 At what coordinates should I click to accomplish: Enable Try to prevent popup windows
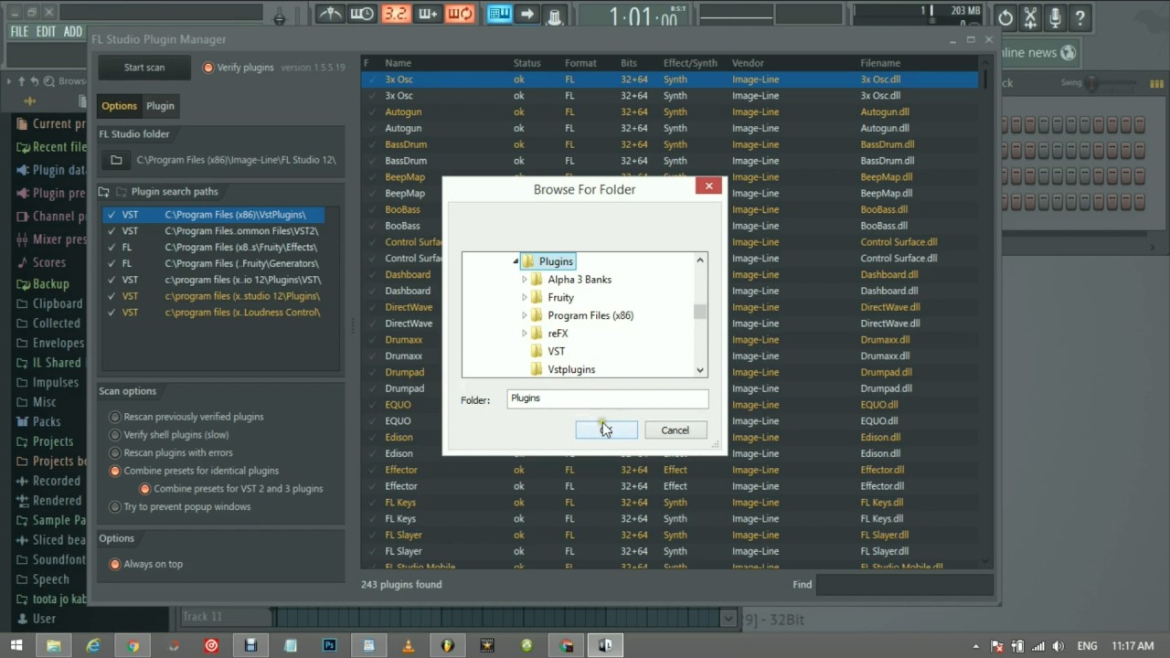(115, 506)
